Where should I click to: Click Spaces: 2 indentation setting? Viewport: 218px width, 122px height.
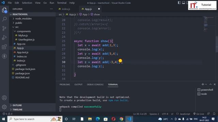[x=154, y=114]
